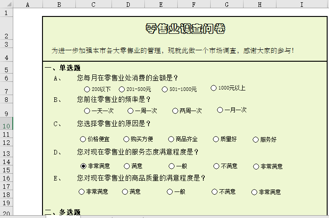Select the 一周一次 radio button

click(131, 111)
